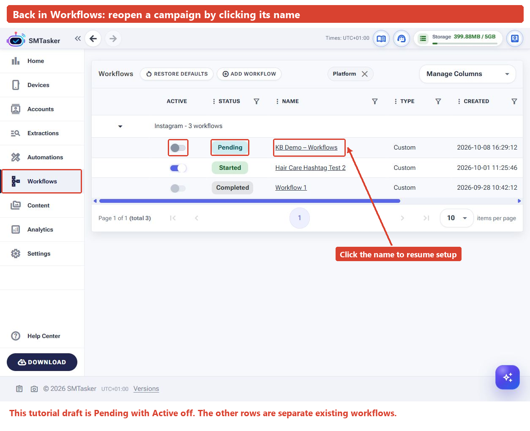Viewport: 530px width, 431px height.
Task: Click the Started status badge
Action: pyautogui.click(x=230, y=168)
